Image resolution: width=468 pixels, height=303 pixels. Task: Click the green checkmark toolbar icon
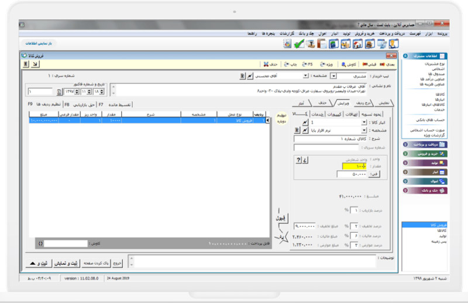299,44
